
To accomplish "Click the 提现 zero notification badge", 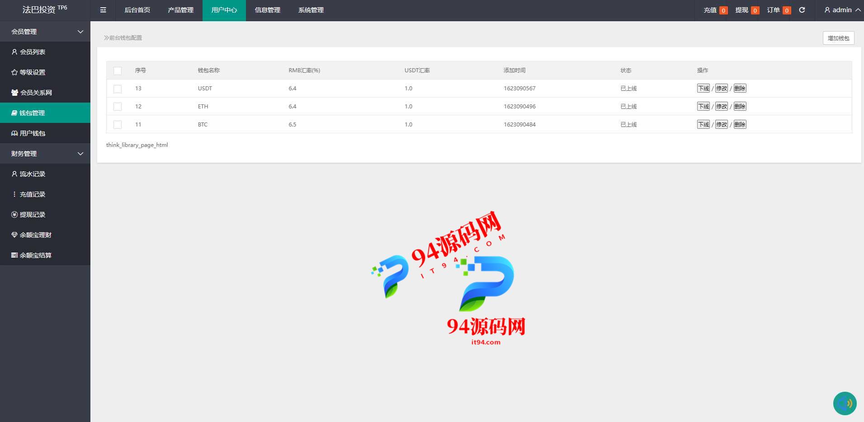I will [x=755, y=10].
